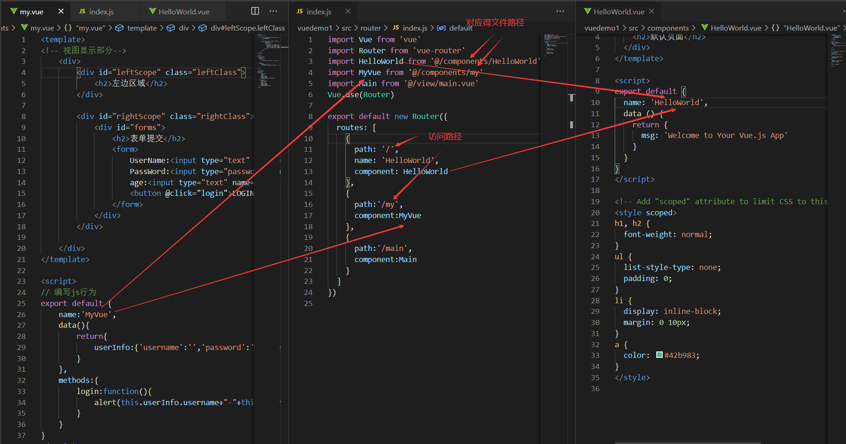Viewport: 846px width, 444px height.
Task: Click JS icon on left group's index.js tab
Action: click(x=82, y=11)
